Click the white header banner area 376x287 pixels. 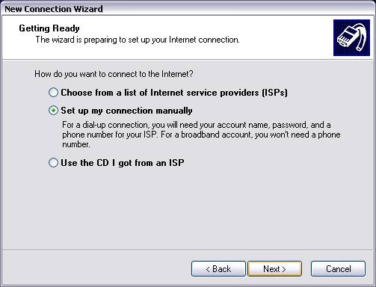point(167,37)
